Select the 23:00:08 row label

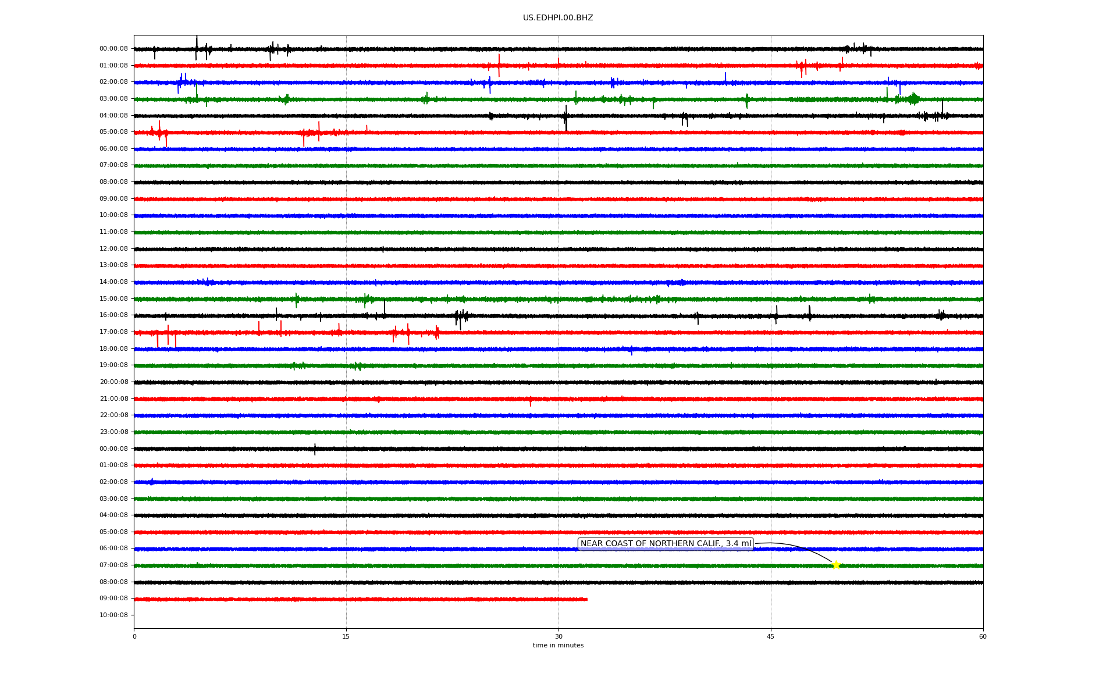coord(113,432)
